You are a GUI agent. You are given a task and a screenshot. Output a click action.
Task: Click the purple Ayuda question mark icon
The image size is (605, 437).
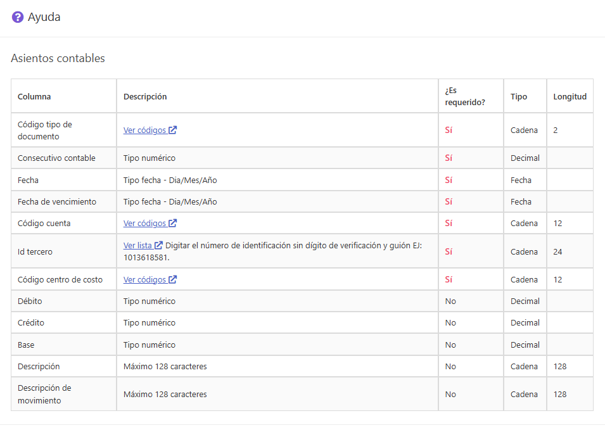click(17, 17)
